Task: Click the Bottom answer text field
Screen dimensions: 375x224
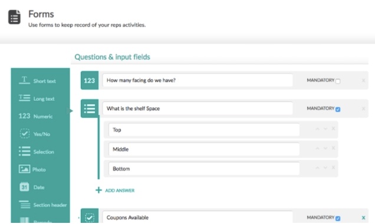Action: (x=204, y=169)
